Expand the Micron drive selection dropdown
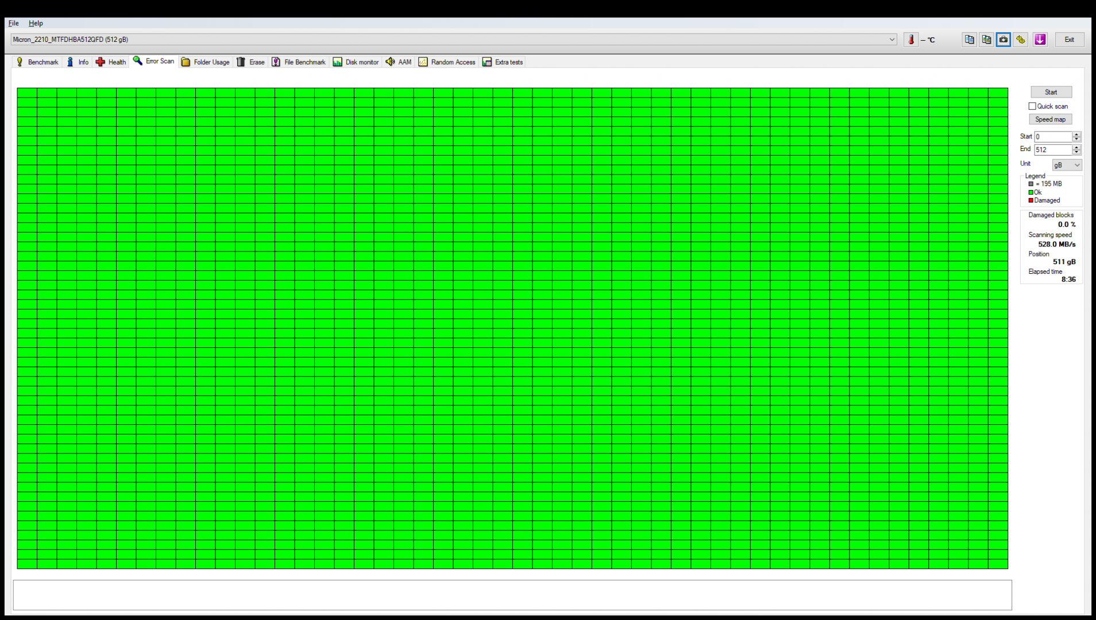The width and height of the screenshot is (1096, 620). [x=892, y=40]
